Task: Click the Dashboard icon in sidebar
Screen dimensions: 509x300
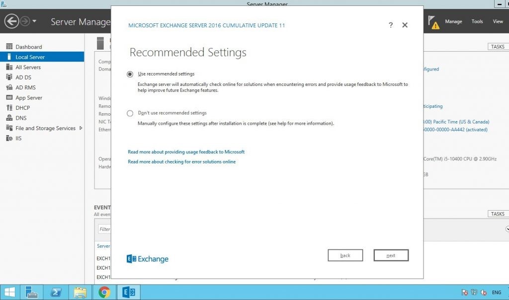Action: coord(9,47)
